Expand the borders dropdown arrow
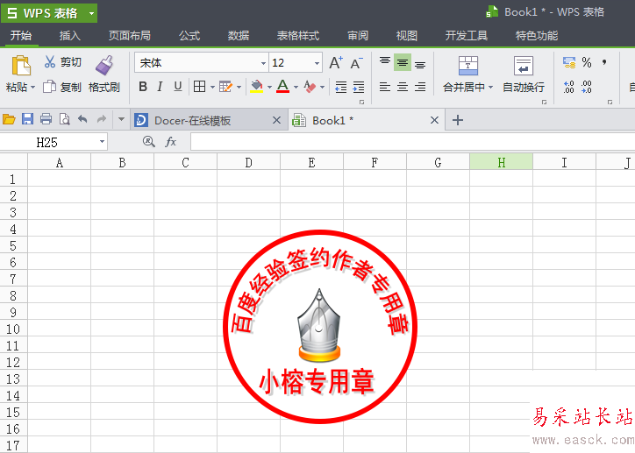The width and height of the screenshot is (635, 453). 212,87
